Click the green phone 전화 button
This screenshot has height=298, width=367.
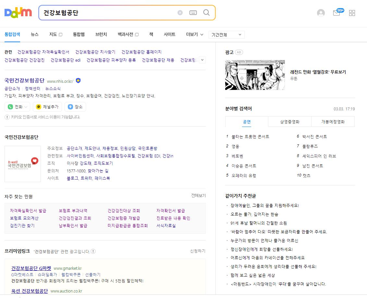(17, 107)
